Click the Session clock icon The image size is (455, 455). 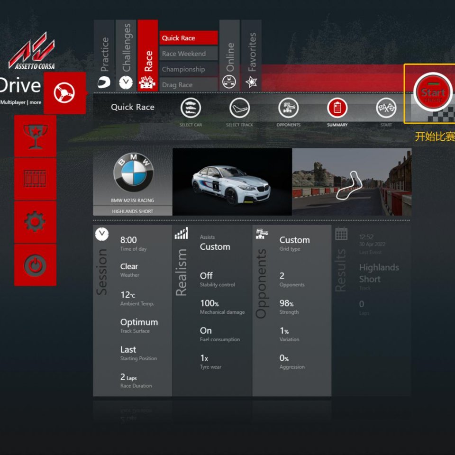pyautogui.click(x=102, y=234)
